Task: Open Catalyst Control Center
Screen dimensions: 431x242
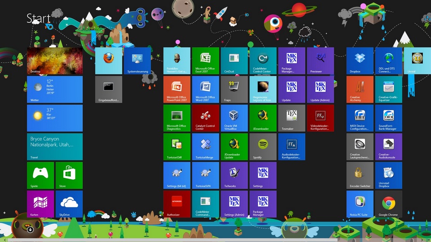Action: click(206, 118)
